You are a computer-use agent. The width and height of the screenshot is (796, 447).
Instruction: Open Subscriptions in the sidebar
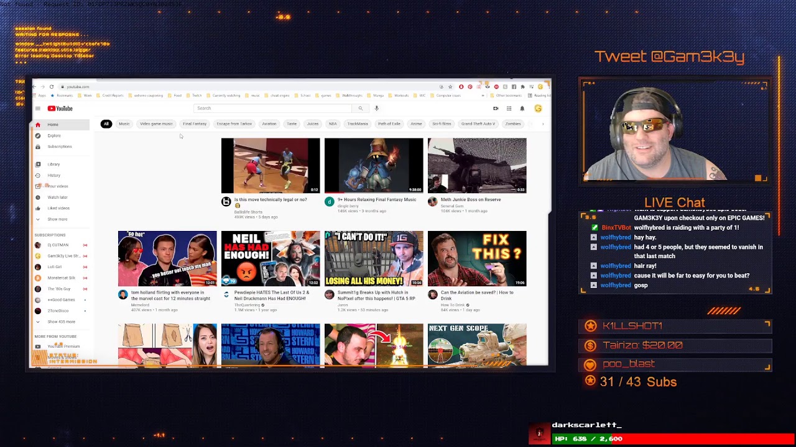pos(62,147)
